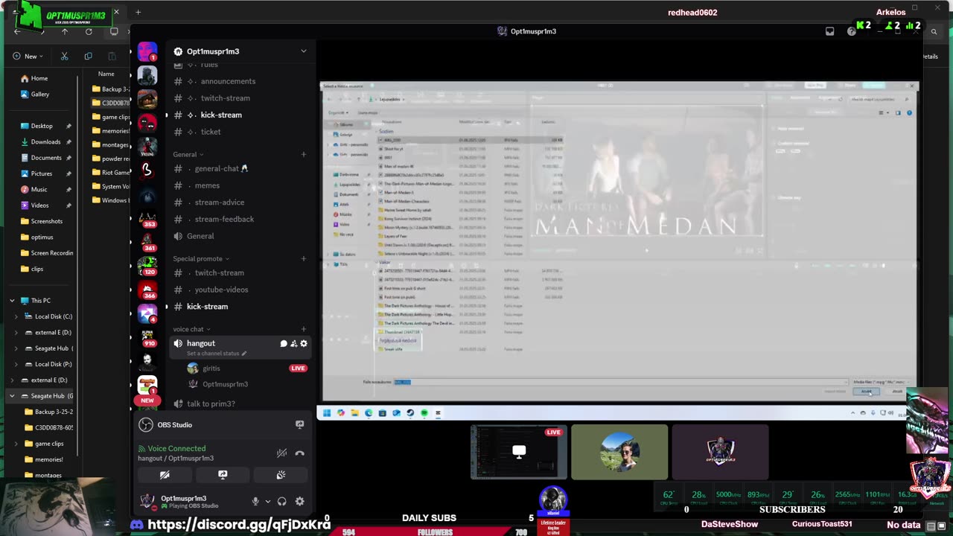Viewport: 953px width, 536px height.
Task: Toggle the camera on in voice panel
Action: [x=165, y=475]
